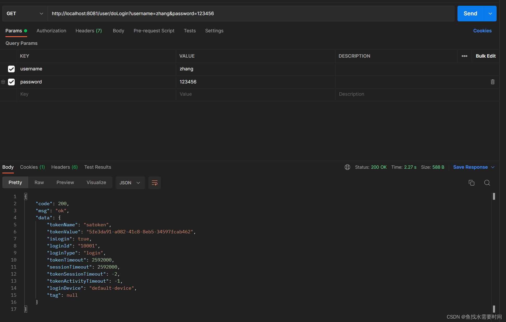
Task: Copy the response body to clipboard
Action: tap(471, 183)
